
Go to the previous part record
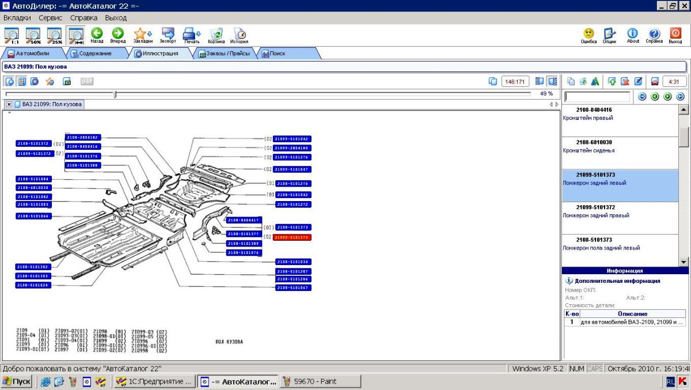tap(655, 97)
